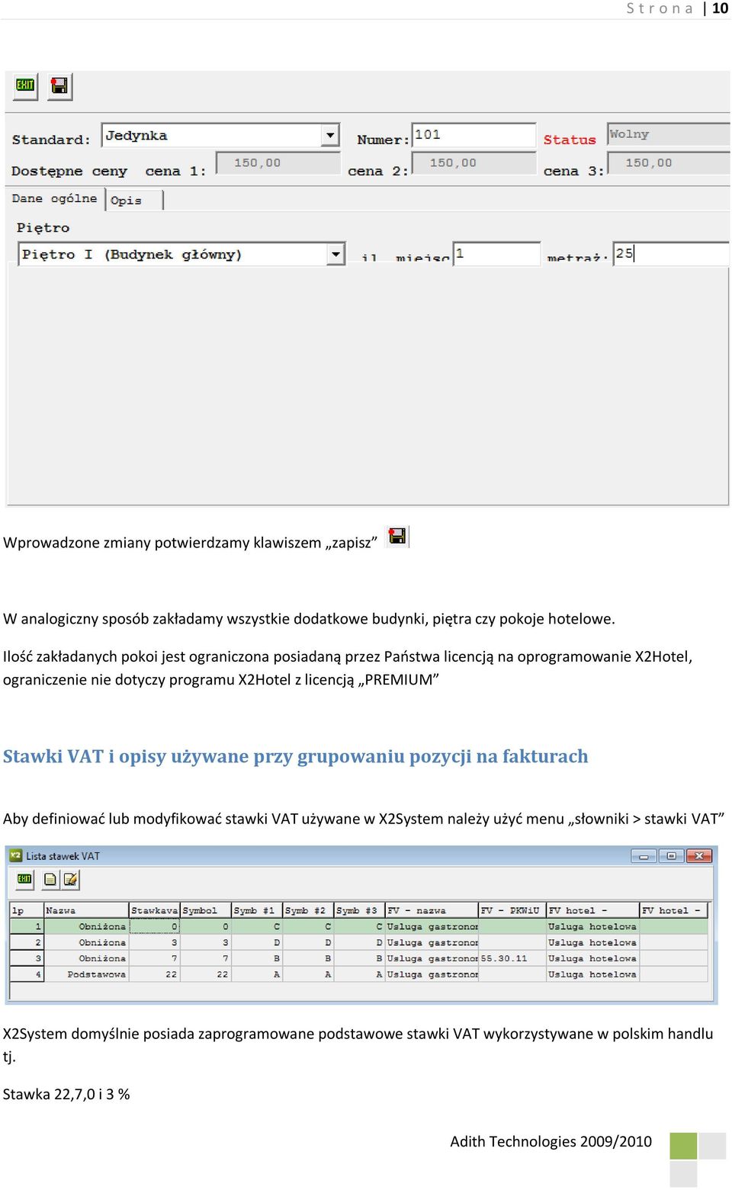This screenshot has height=1190, width=732.
Task: Click the cena 2 field showing 150,00
Action: click(x=474, y=163)
